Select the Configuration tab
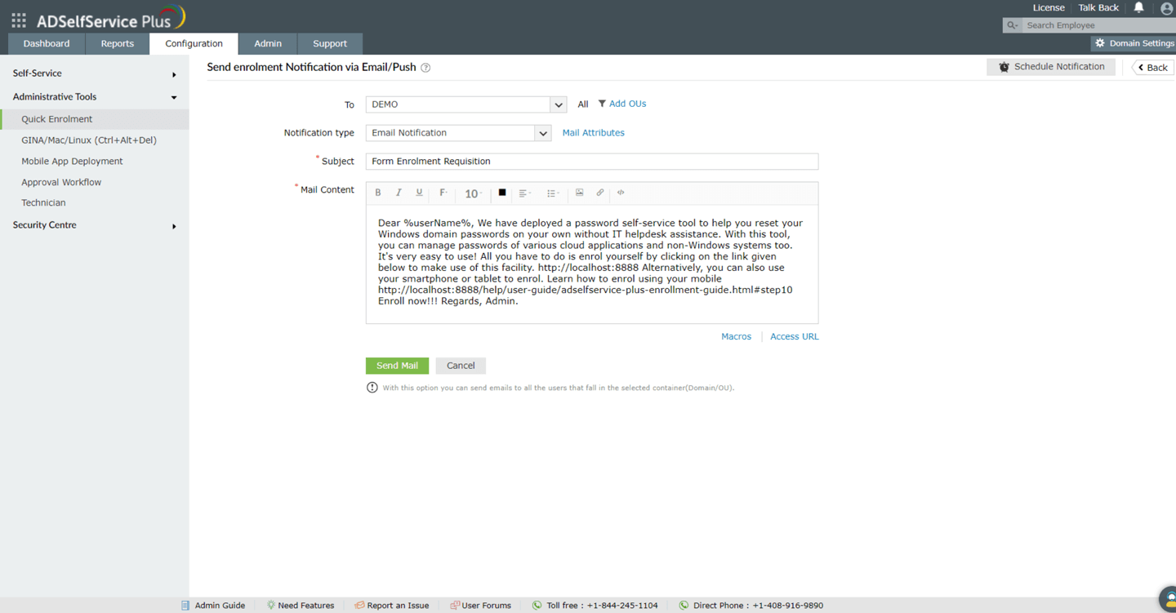 pos(194,43)
